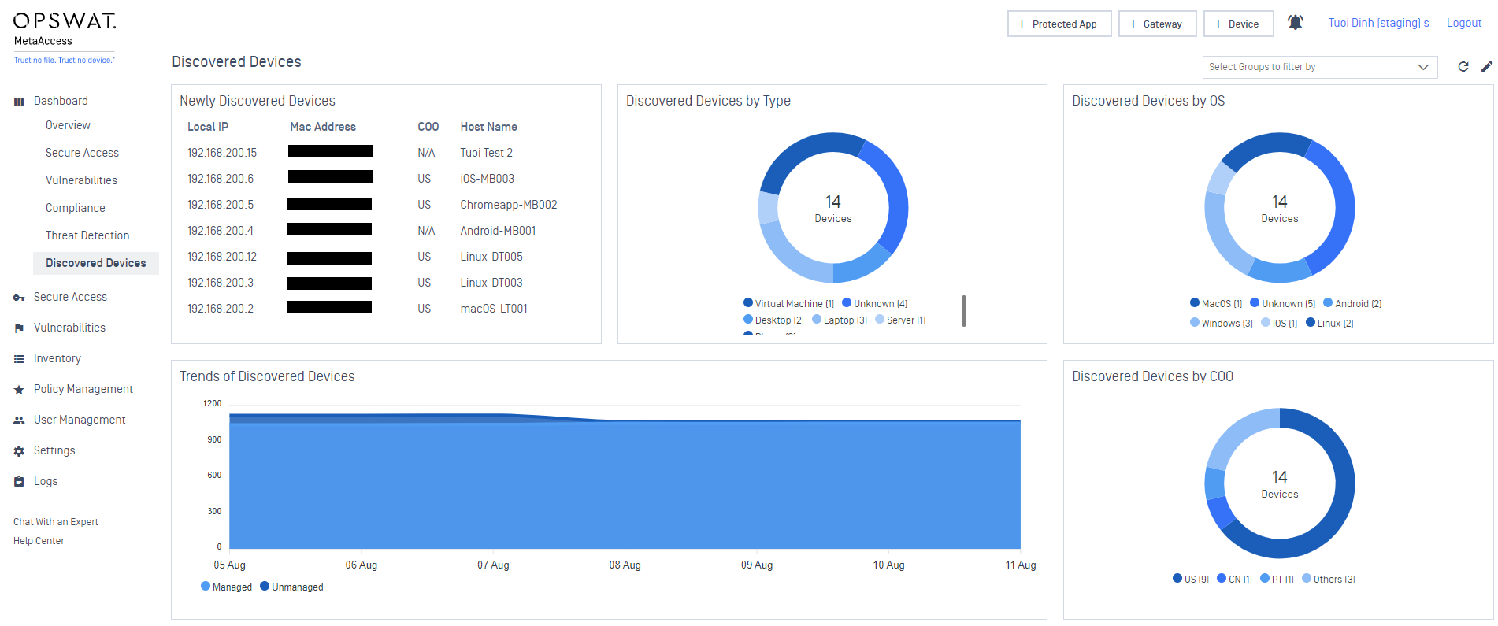The width and height of the screenshot is (1498, 626).
Task: Click the Inventory list icon
Action: click(x=19, y=359)
